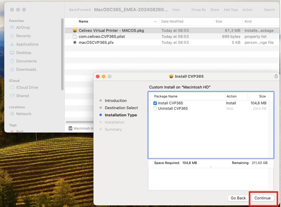This screenshot has width=281, height=207.
Task: Click the Package Name column header in installer
Action: (166, 96)
